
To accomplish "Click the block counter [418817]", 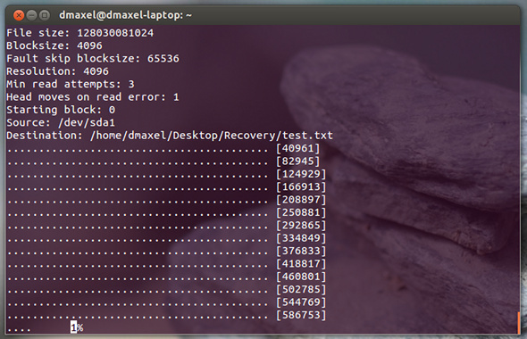I will pos(301,264).
